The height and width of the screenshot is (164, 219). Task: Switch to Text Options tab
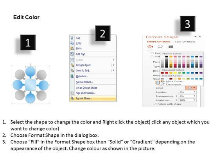pyautogui.click(x=185, y=41)
